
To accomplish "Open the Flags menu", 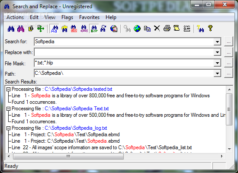I will [x=67, y=17].
